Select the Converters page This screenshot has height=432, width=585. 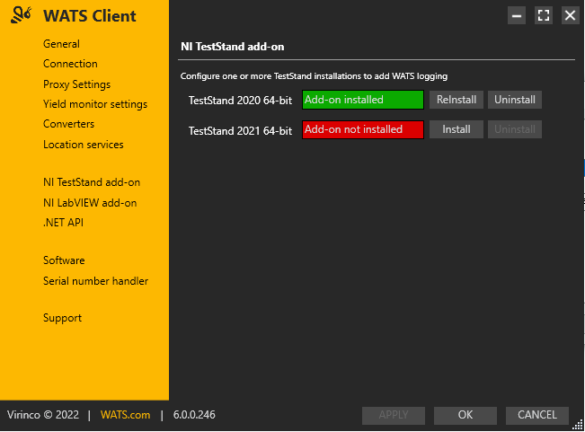(x=68, y=124)
